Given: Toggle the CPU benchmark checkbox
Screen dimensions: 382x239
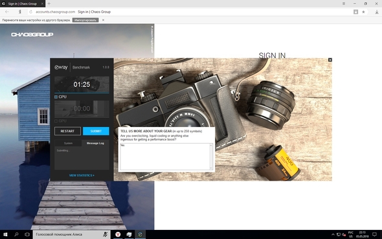Looking at the screenshot, I should (x=56, y=97).
